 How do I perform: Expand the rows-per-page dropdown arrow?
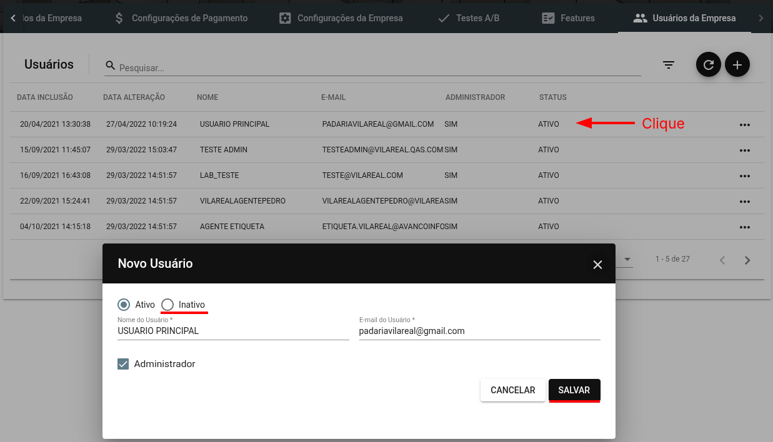(627, 260)
